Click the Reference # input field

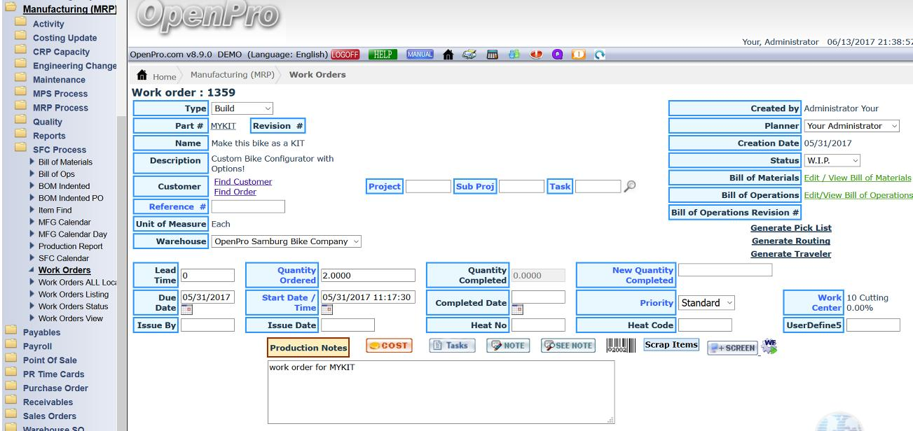click(x=248, y=206)
